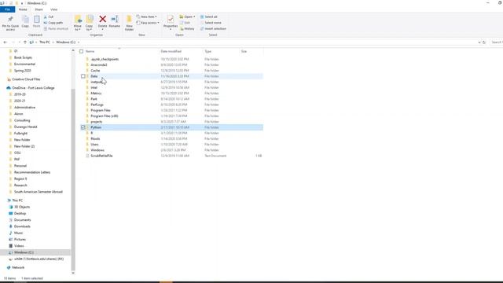
Task: Click the Paste shortcut command
Action: click(x=56, y=28)
